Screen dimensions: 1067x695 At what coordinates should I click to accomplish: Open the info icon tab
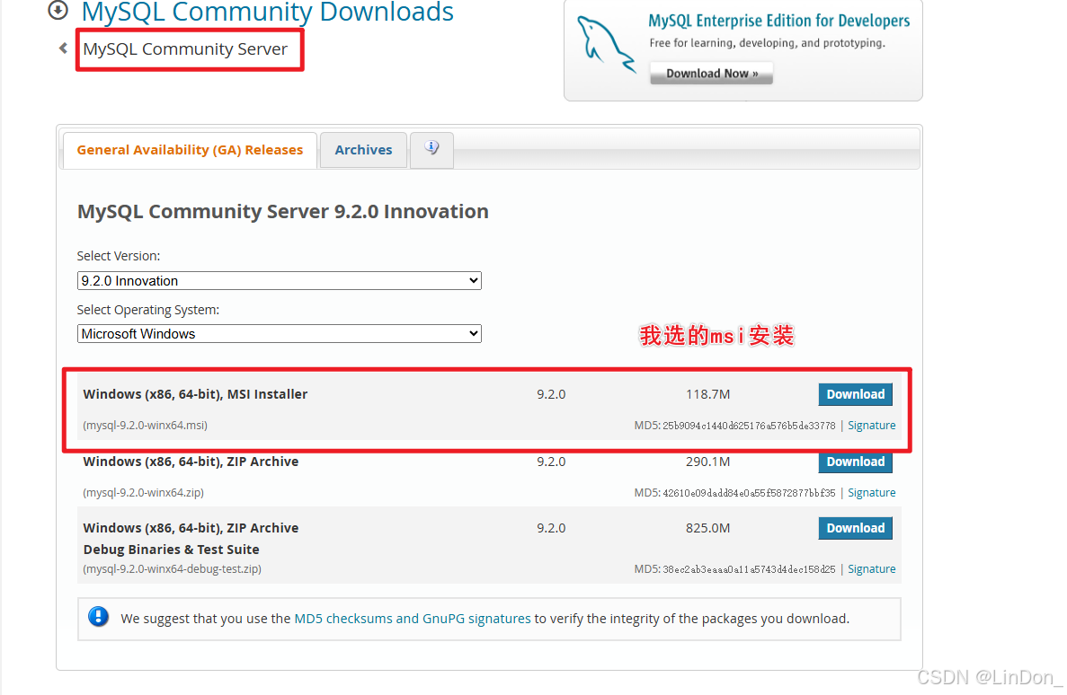(431, 149)
